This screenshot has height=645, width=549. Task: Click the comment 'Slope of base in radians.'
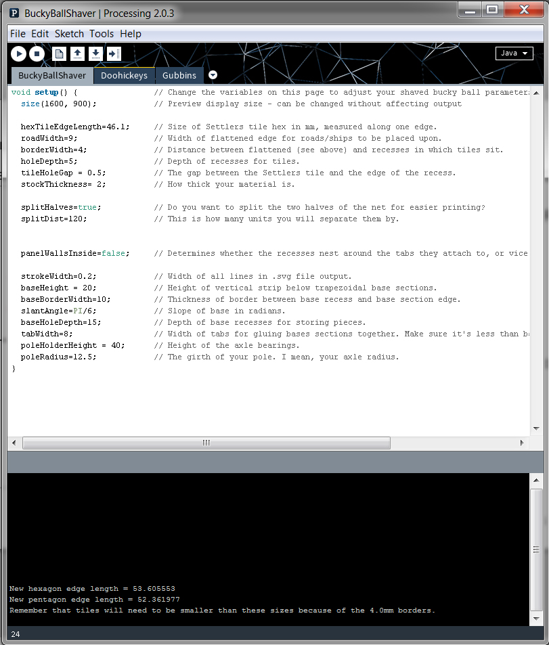point(220,311)
